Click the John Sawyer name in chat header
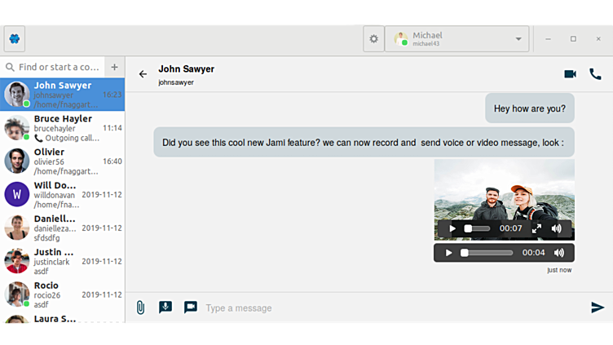 point(187,69)
